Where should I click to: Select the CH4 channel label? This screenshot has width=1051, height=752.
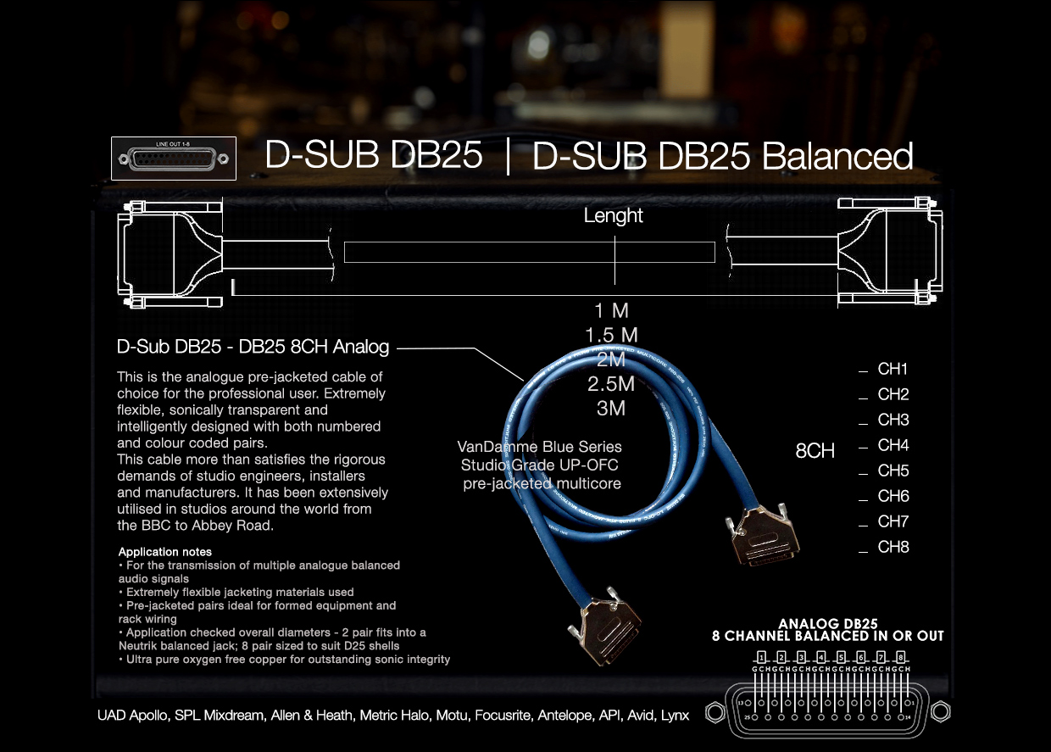click(x=893, y=445)
